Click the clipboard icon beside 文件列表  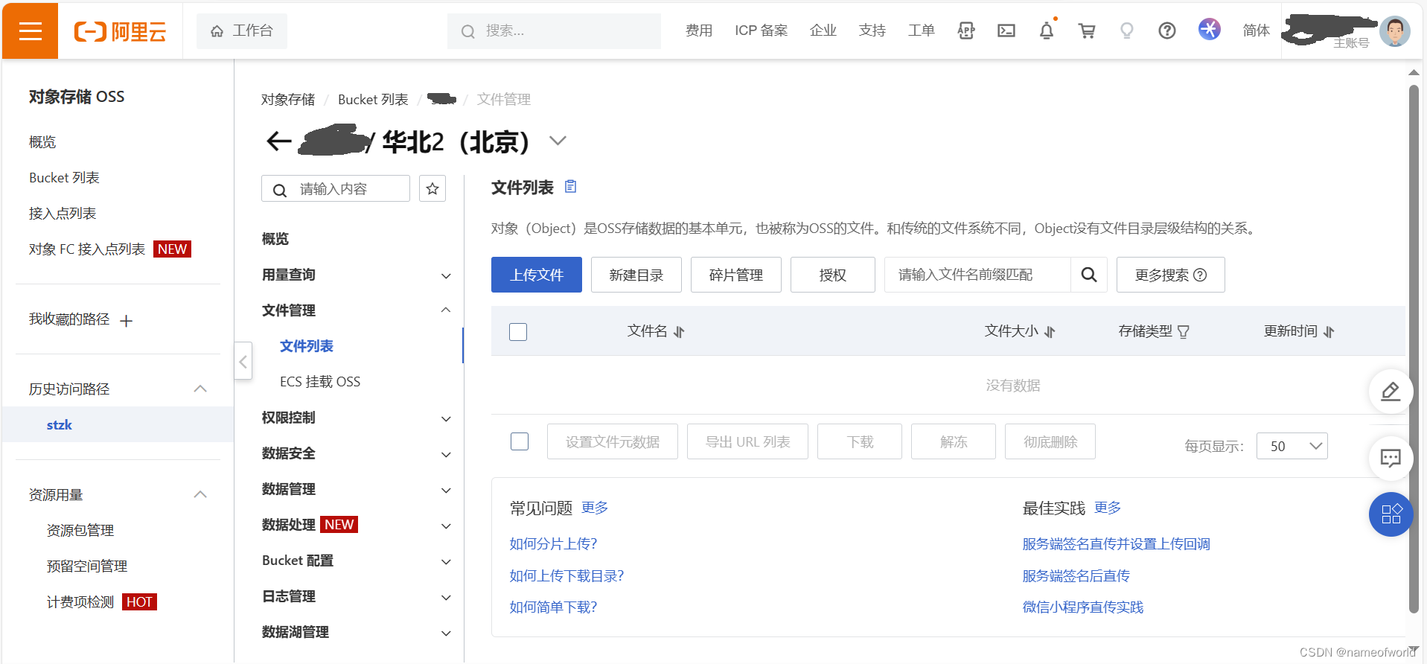(571, 186)
